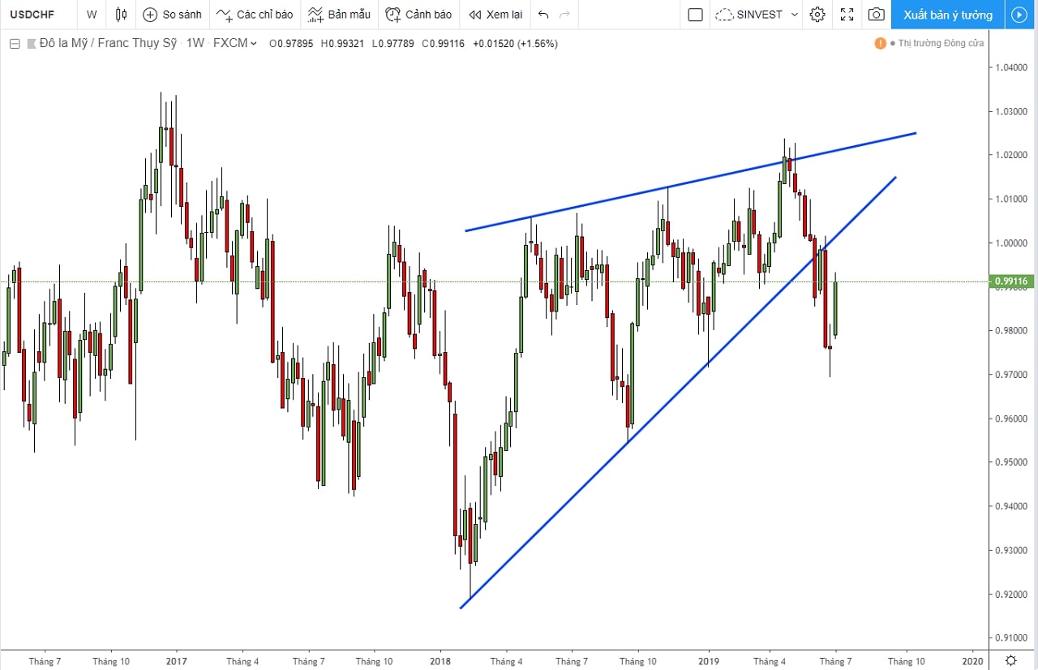Viewport: 1038px width, 670px height.
Task: Click the close value C0.99116 in legend
Action: tap(442, 44)
